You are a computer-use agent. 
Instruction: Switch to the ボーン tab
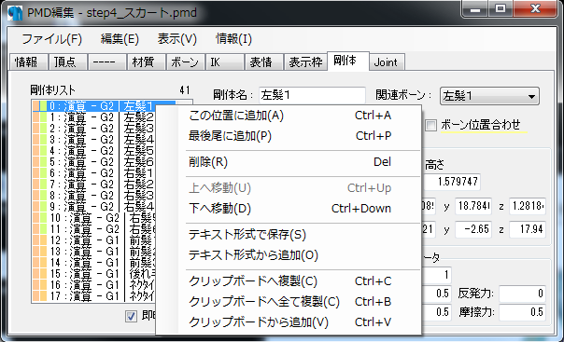pyautogui.click(x=185, y=62)
